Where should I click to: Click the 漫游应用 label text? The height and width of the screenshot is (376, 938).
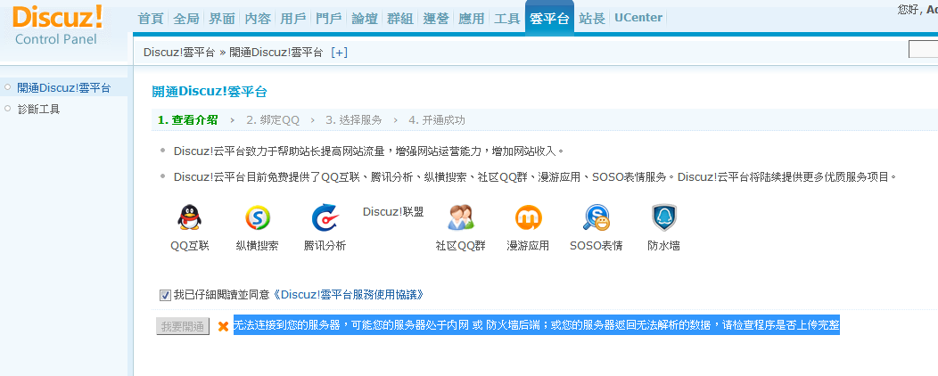(x=528, y=246)
